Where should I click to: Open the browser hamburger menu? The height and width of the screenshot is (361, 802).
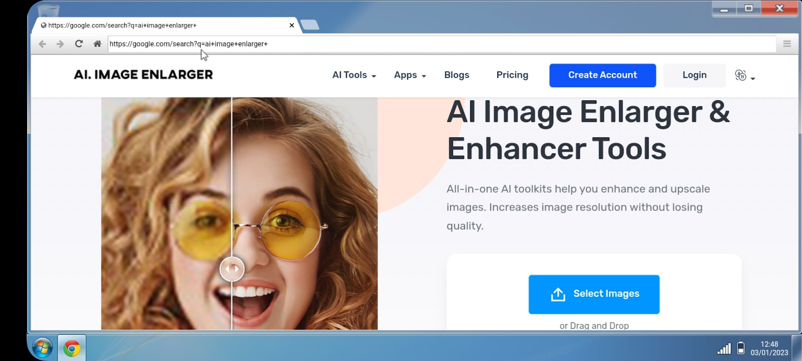(787, 44)
